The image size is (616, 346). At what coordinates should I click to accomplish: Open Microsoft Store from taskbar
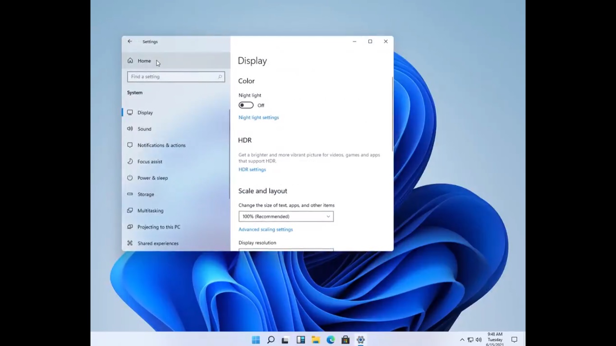pos(345,340)
